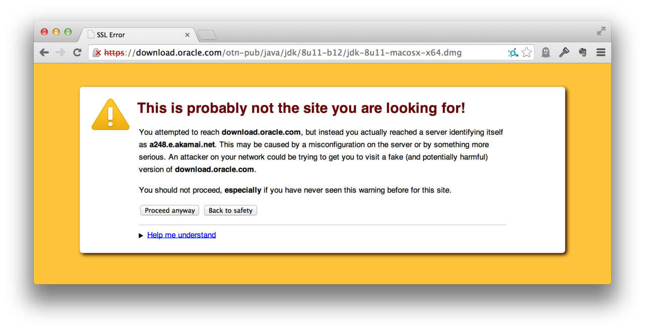Screen dimensions: 645x331
Task: Click the back navigation arrow
Action: point(44,52)
